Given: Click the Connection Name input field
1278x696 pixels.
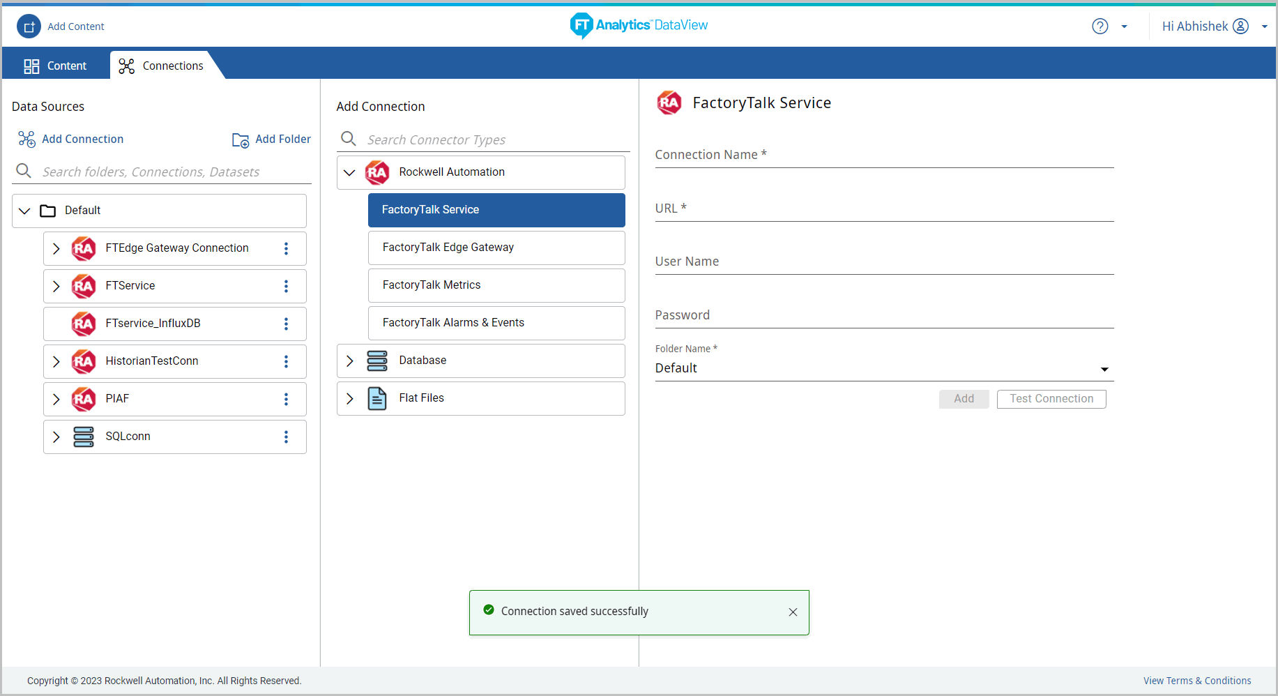Looking at the screenshot, I should pos(884,155).
